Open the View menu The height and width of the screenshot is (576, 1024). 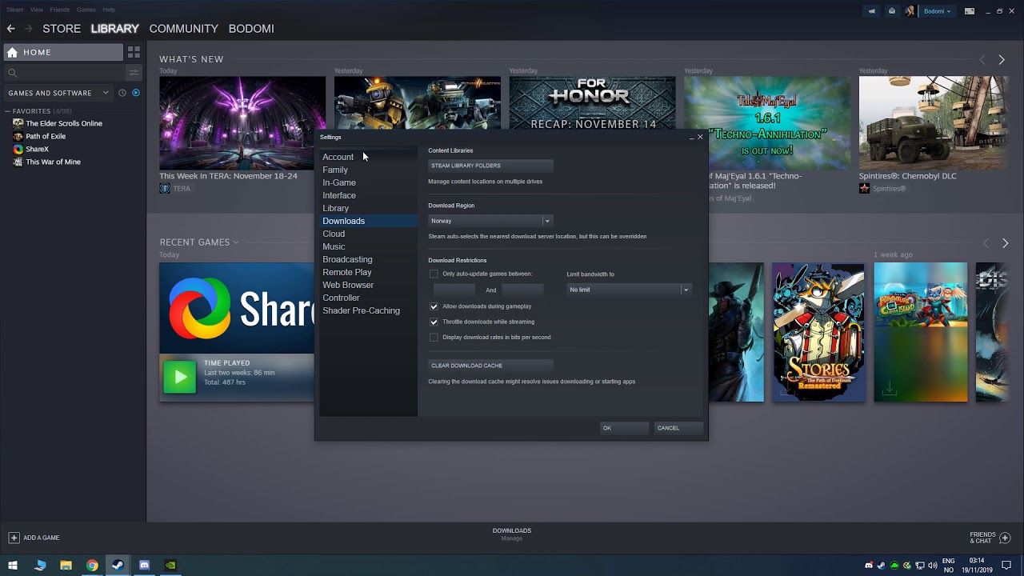point(37,10)
